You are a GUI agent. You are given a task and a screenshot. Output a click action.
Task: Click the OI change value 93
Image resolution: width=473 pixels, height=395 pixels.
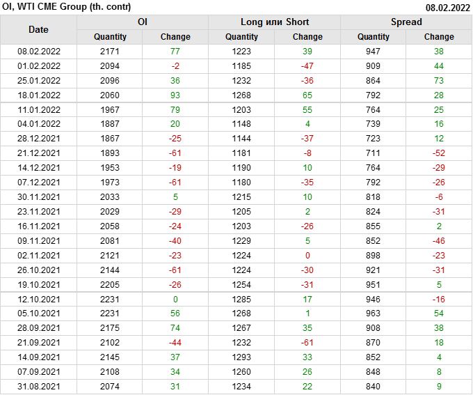pyautogui.click(x=175, y=95)
